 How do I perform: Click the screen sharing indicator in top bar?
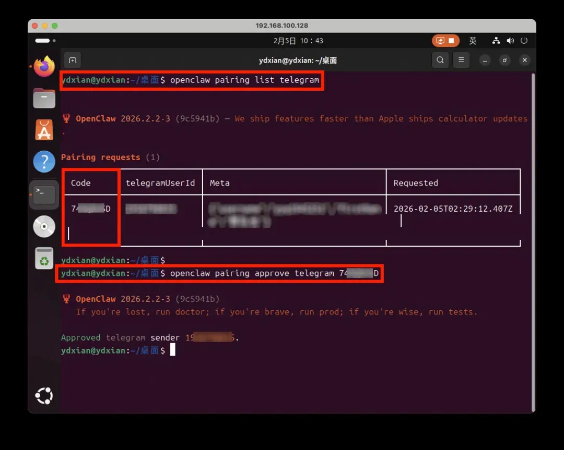tap(445, 41)
